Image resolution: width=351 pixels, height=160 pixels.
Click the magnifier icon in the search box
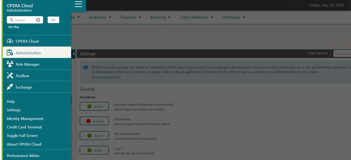click(12, 20)
